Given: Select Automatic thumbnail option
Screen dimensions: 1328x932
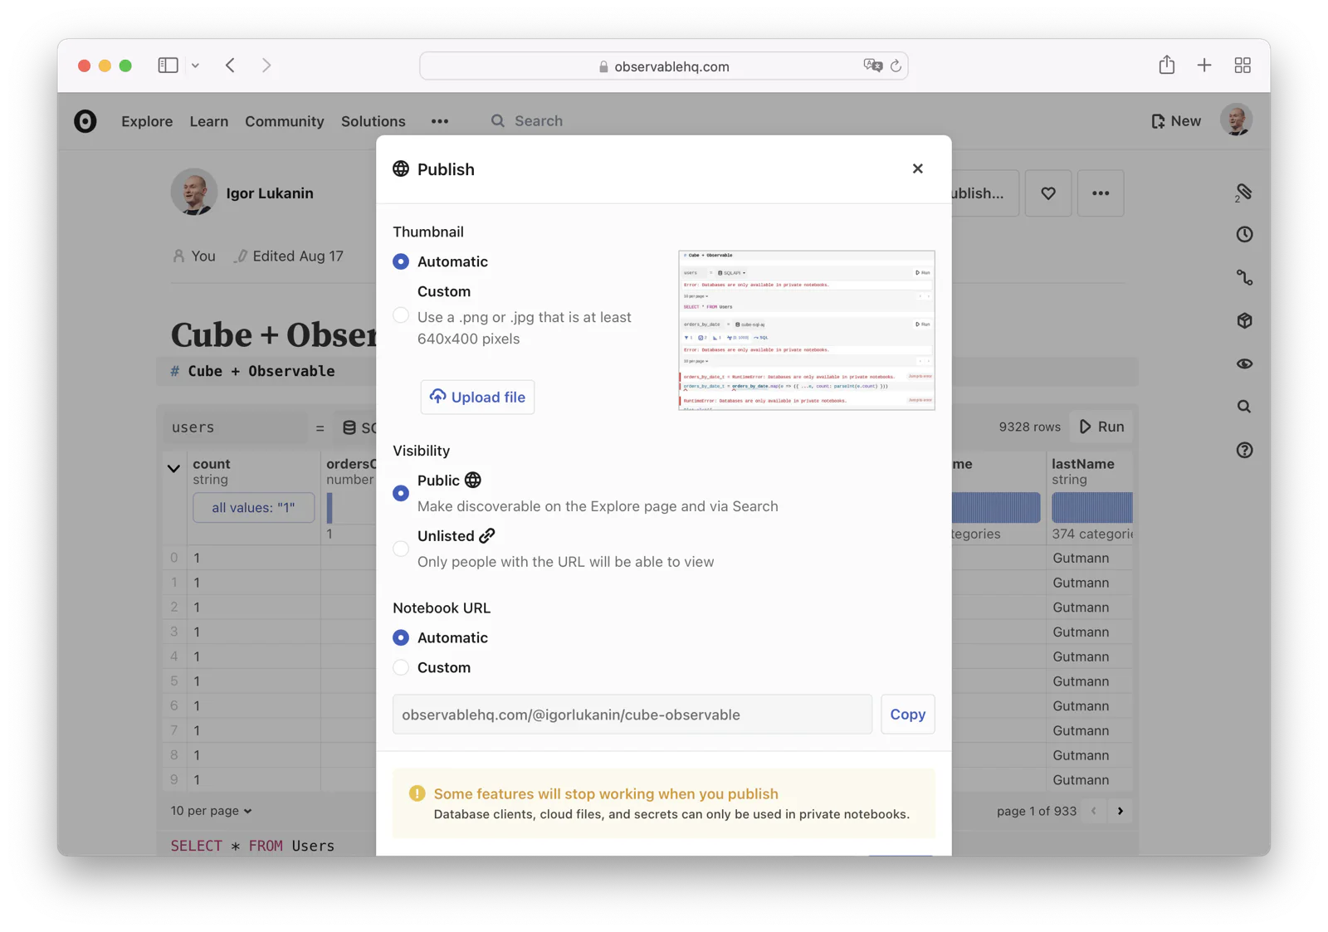Looking at the screenshot, I should (401, 261).
